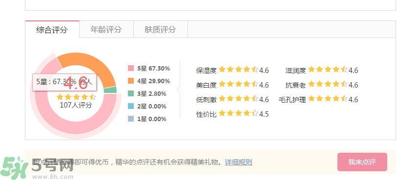
Task: Open the 详细规则 link
Action: coord(238,162)
